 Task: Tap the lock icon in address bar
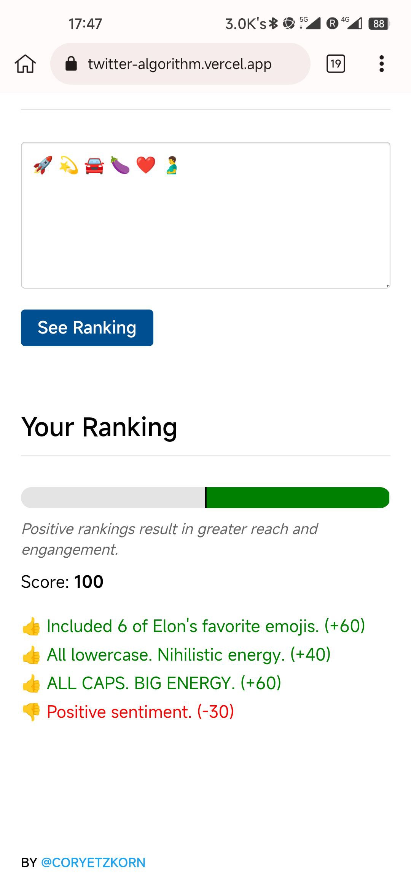point(71,64)
